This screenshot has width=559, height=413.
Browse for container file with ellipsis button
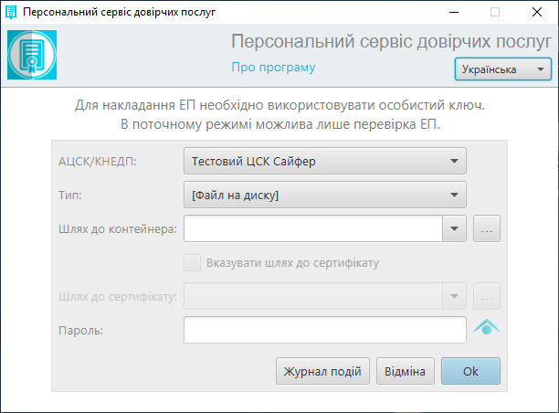[487, 228]
